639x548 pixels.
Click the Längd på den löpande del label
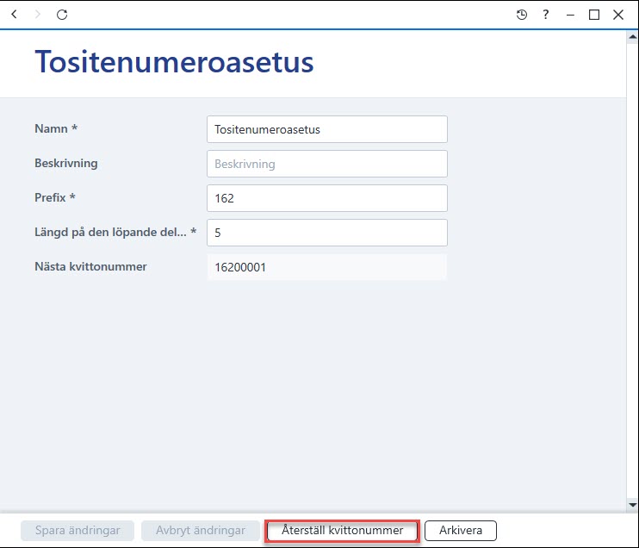115,233
